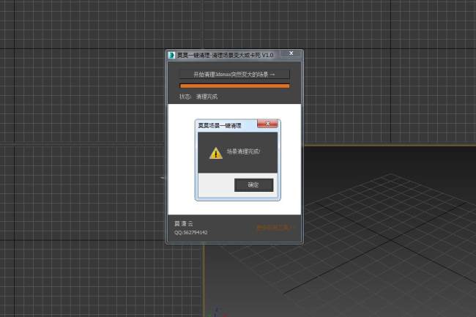Close the 一键清理 V1.0 tool window

[291, 54]
